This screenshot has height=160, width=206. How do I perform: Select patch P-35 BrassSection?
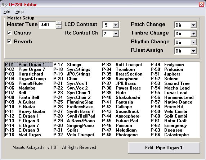(126, 74)
